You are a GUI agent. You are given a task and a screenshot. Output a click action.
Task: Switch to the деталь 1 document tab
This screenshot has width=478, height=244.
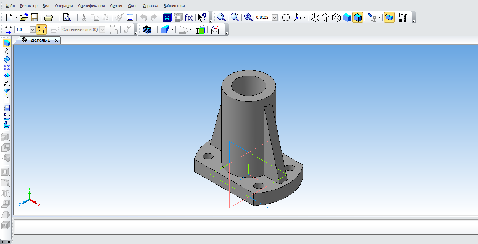tap(40, 40)
